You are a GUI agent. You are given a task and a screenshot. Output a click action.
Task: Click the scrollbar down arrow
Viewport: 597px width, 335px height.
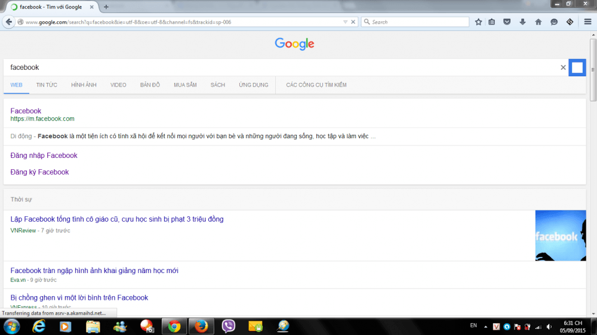593,314
